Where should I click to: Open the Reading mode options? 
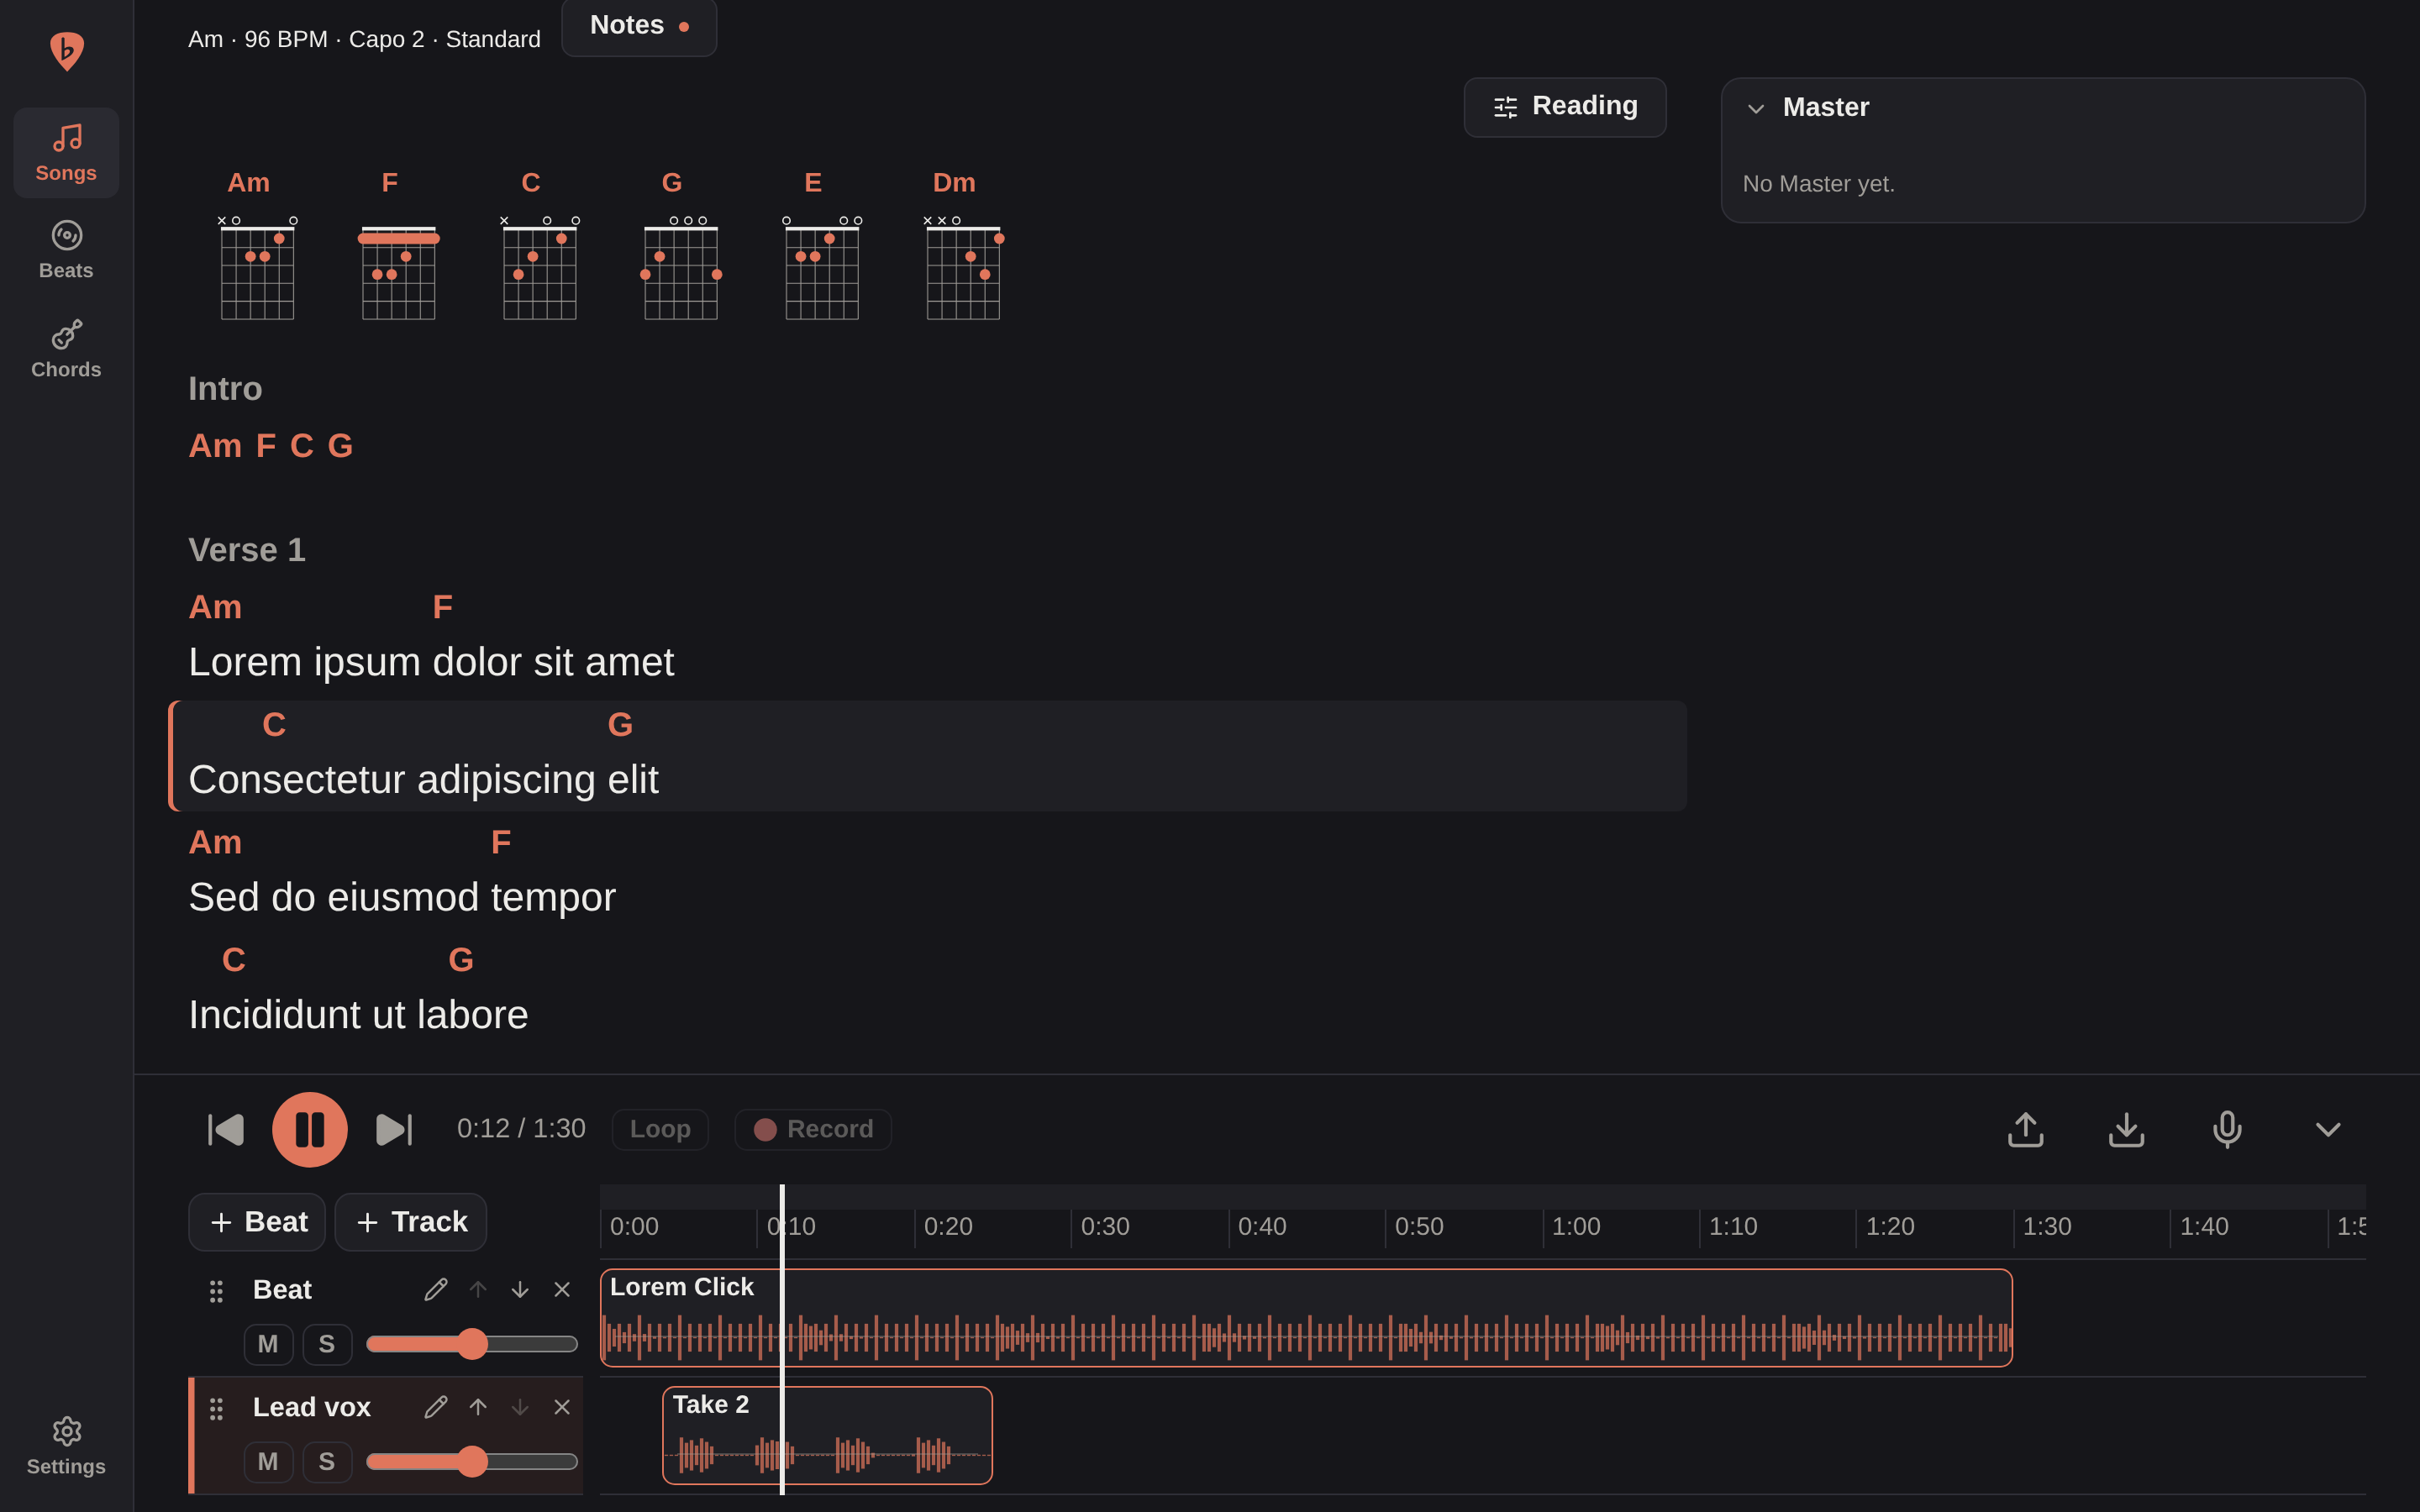click(x=1565, y=107)
